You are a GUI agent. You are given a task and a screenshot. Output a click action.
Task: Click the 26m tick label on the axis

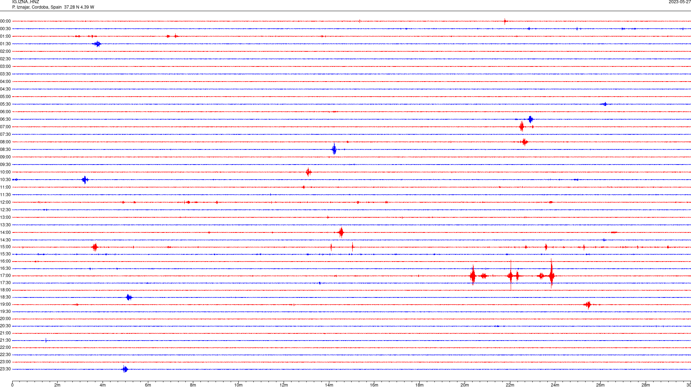point(600,385)
